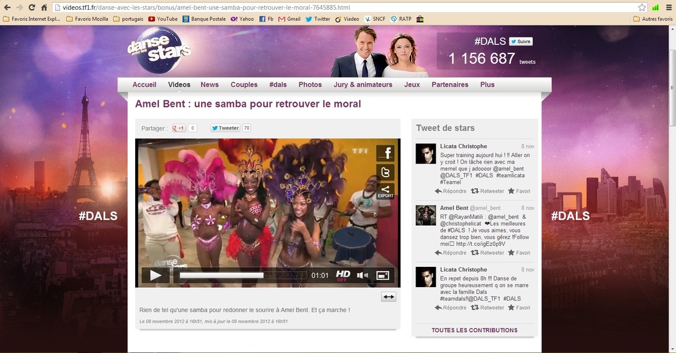676x353 pixels.
Task: Share video via Facebook icon in player
Action: coord(385,153)
